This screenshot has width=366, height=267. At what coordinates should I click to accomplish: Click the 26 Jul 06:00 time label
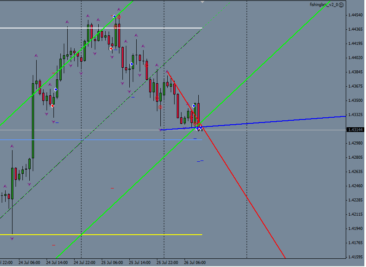[x=195, y=263]
